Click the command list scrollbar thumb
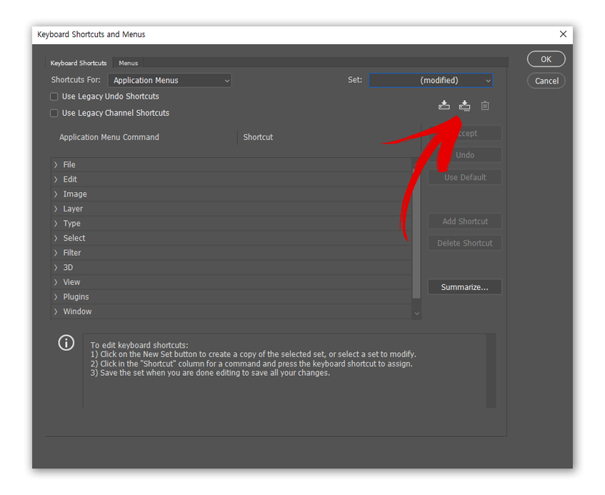Viewport: 605px width, 495px height. click(416, 233)
